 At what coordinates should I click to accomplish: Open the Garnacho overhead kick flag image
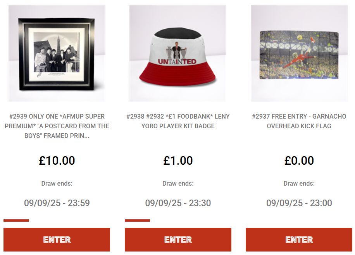point(299,53)
